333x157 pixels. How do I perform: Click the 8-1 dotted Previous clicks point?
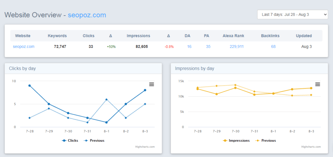click(106, 99)
